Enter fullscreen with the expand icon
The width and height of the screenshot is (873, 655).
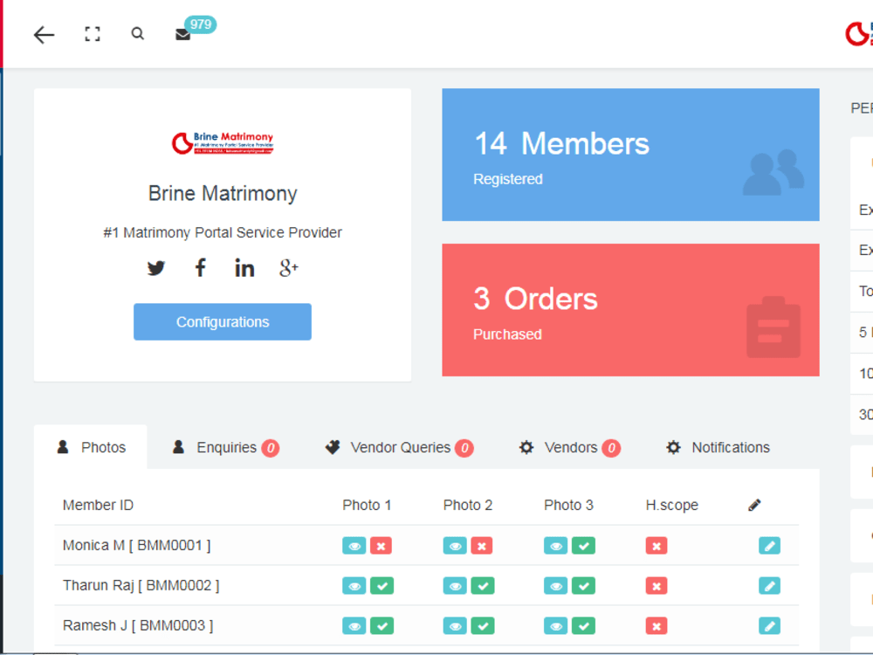tap(92, 33)
